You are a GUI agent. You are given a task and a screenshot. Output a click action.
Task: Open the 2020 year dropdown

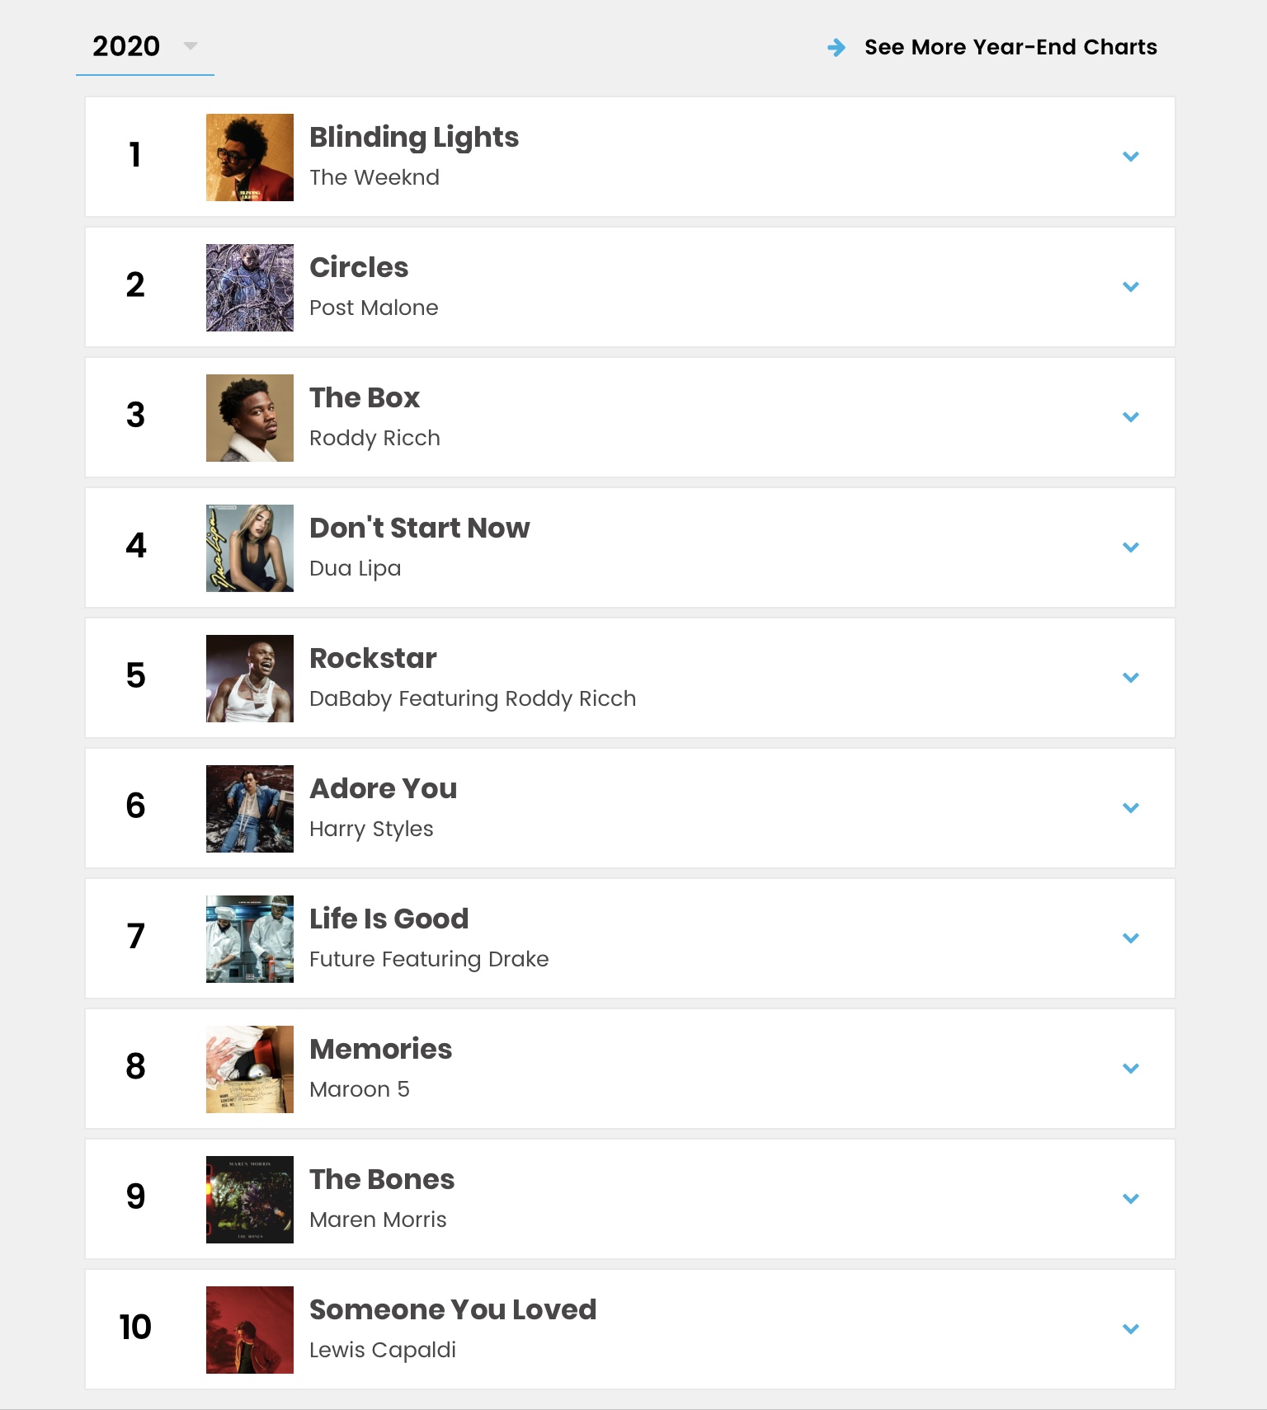coord(144,46)
